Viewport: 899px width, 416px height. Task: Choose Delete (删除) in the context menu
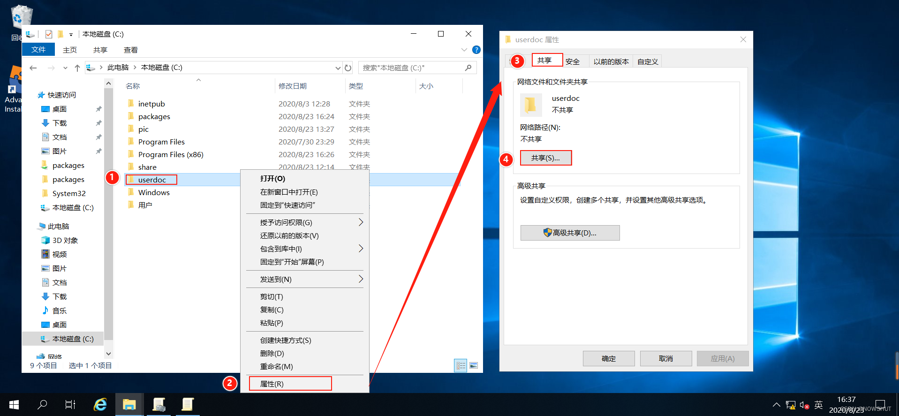point(304,353)
